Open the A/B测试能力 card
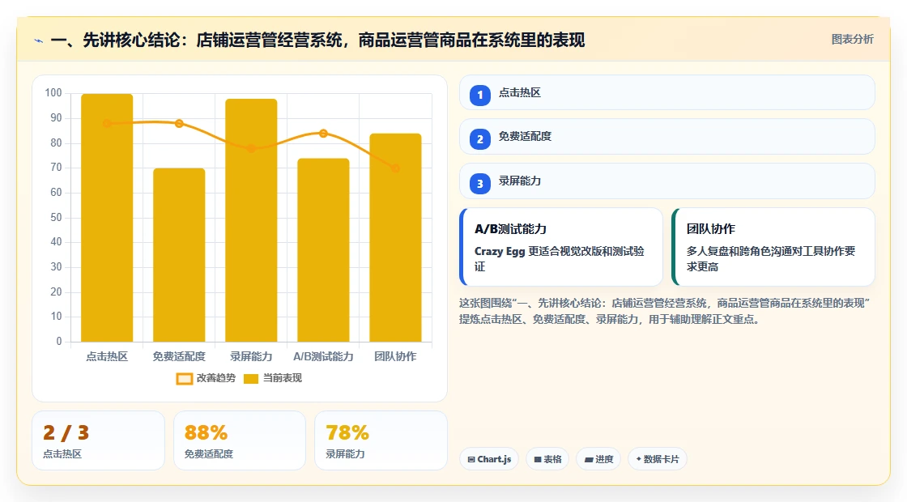This screenshot has height=502, width=907. [x=561, y=247]
